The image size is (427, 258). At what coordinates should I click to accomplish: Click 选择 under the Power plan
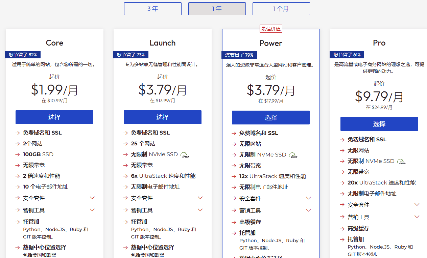pos(271,117)
